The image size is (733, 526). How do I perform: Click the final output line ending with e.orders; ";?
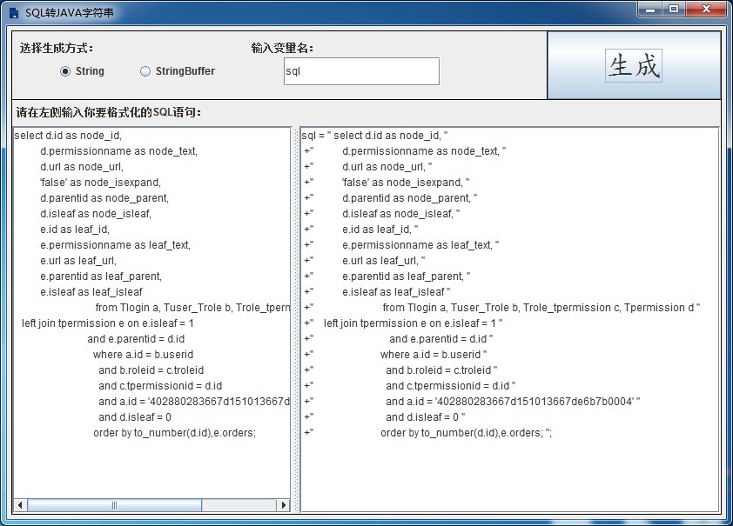pos(427,433)
